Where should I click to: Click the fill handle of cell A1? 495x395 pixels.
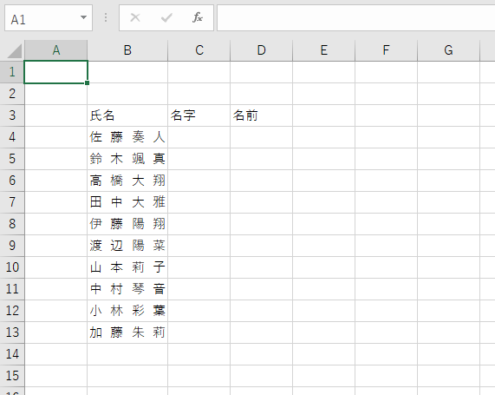click(88, 82)
